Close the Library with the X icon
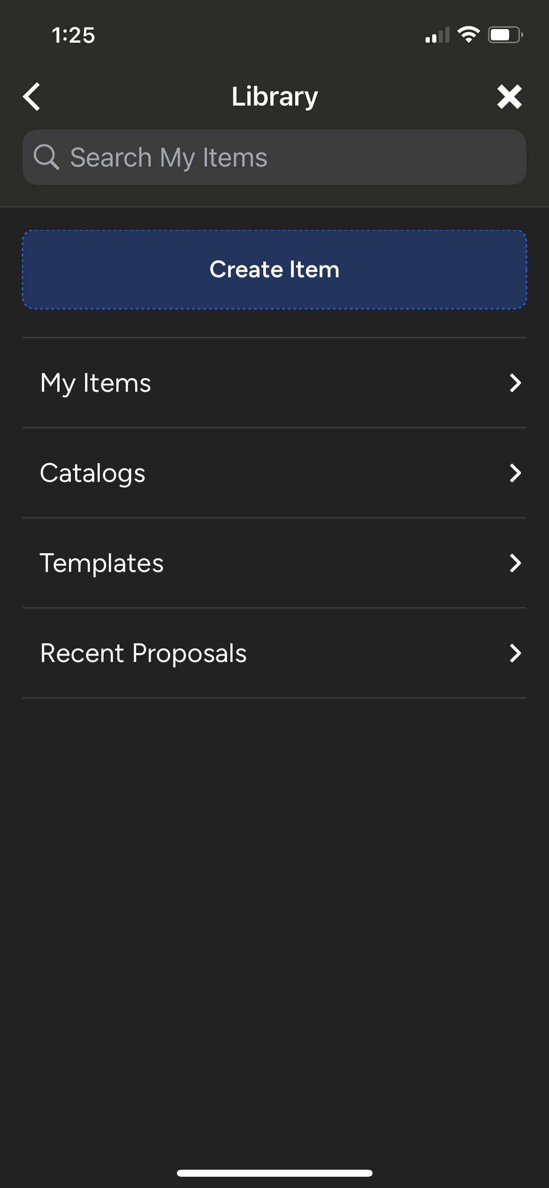This screenshot has height=1188, width=549. coord(509,97)
